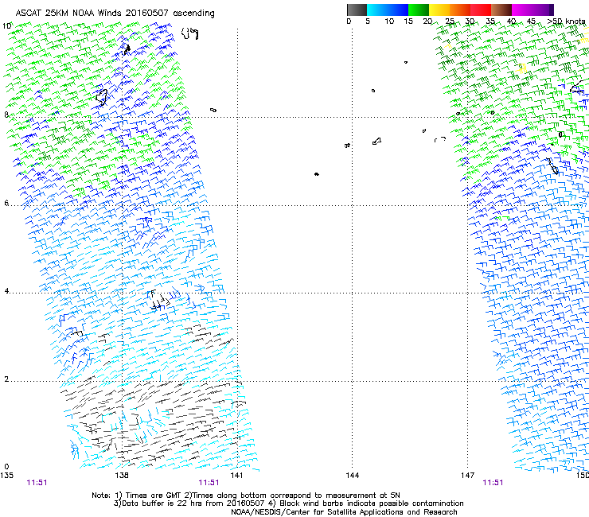Select the yellow 20–25 knots legend segment
Image resolution: width=589 pixels, height=517 pixels.
click(439, 10)
